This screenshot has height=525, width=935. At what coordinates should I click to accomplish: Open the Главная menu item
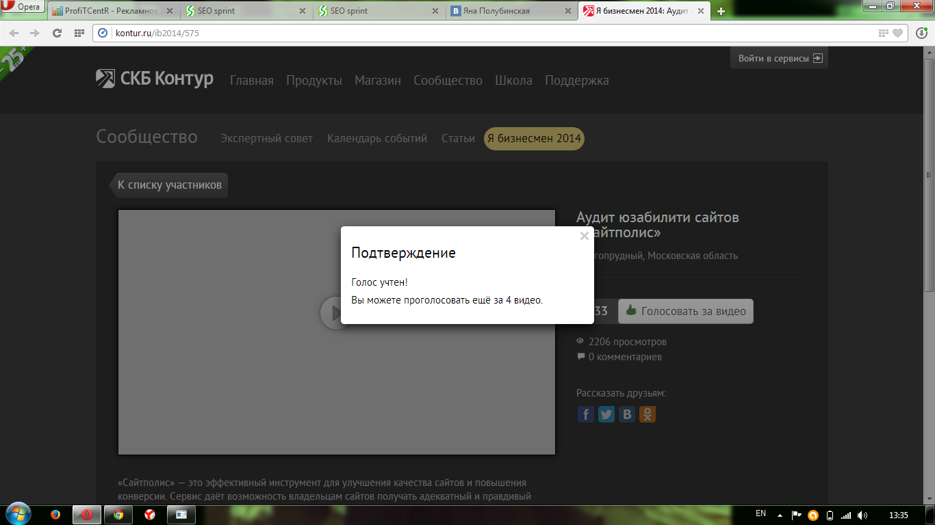coord(252,81)
